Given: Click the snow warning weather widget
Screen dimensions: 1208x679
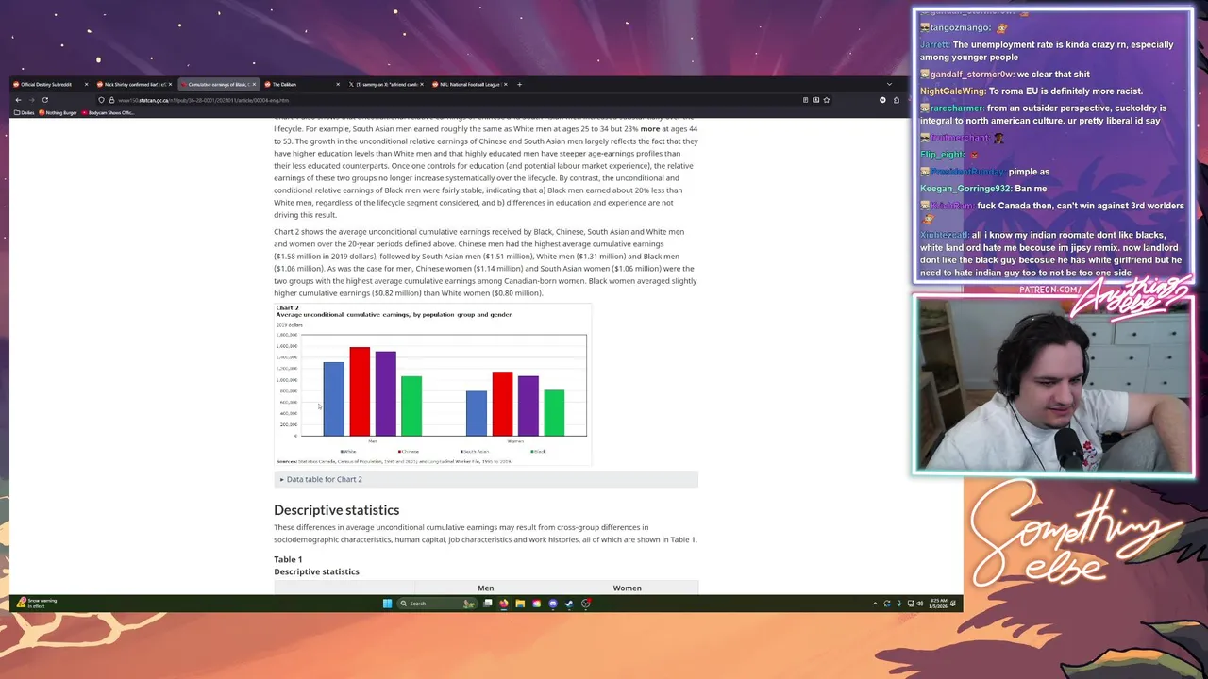Looking at the screenshot, I should tap(36, 603).
